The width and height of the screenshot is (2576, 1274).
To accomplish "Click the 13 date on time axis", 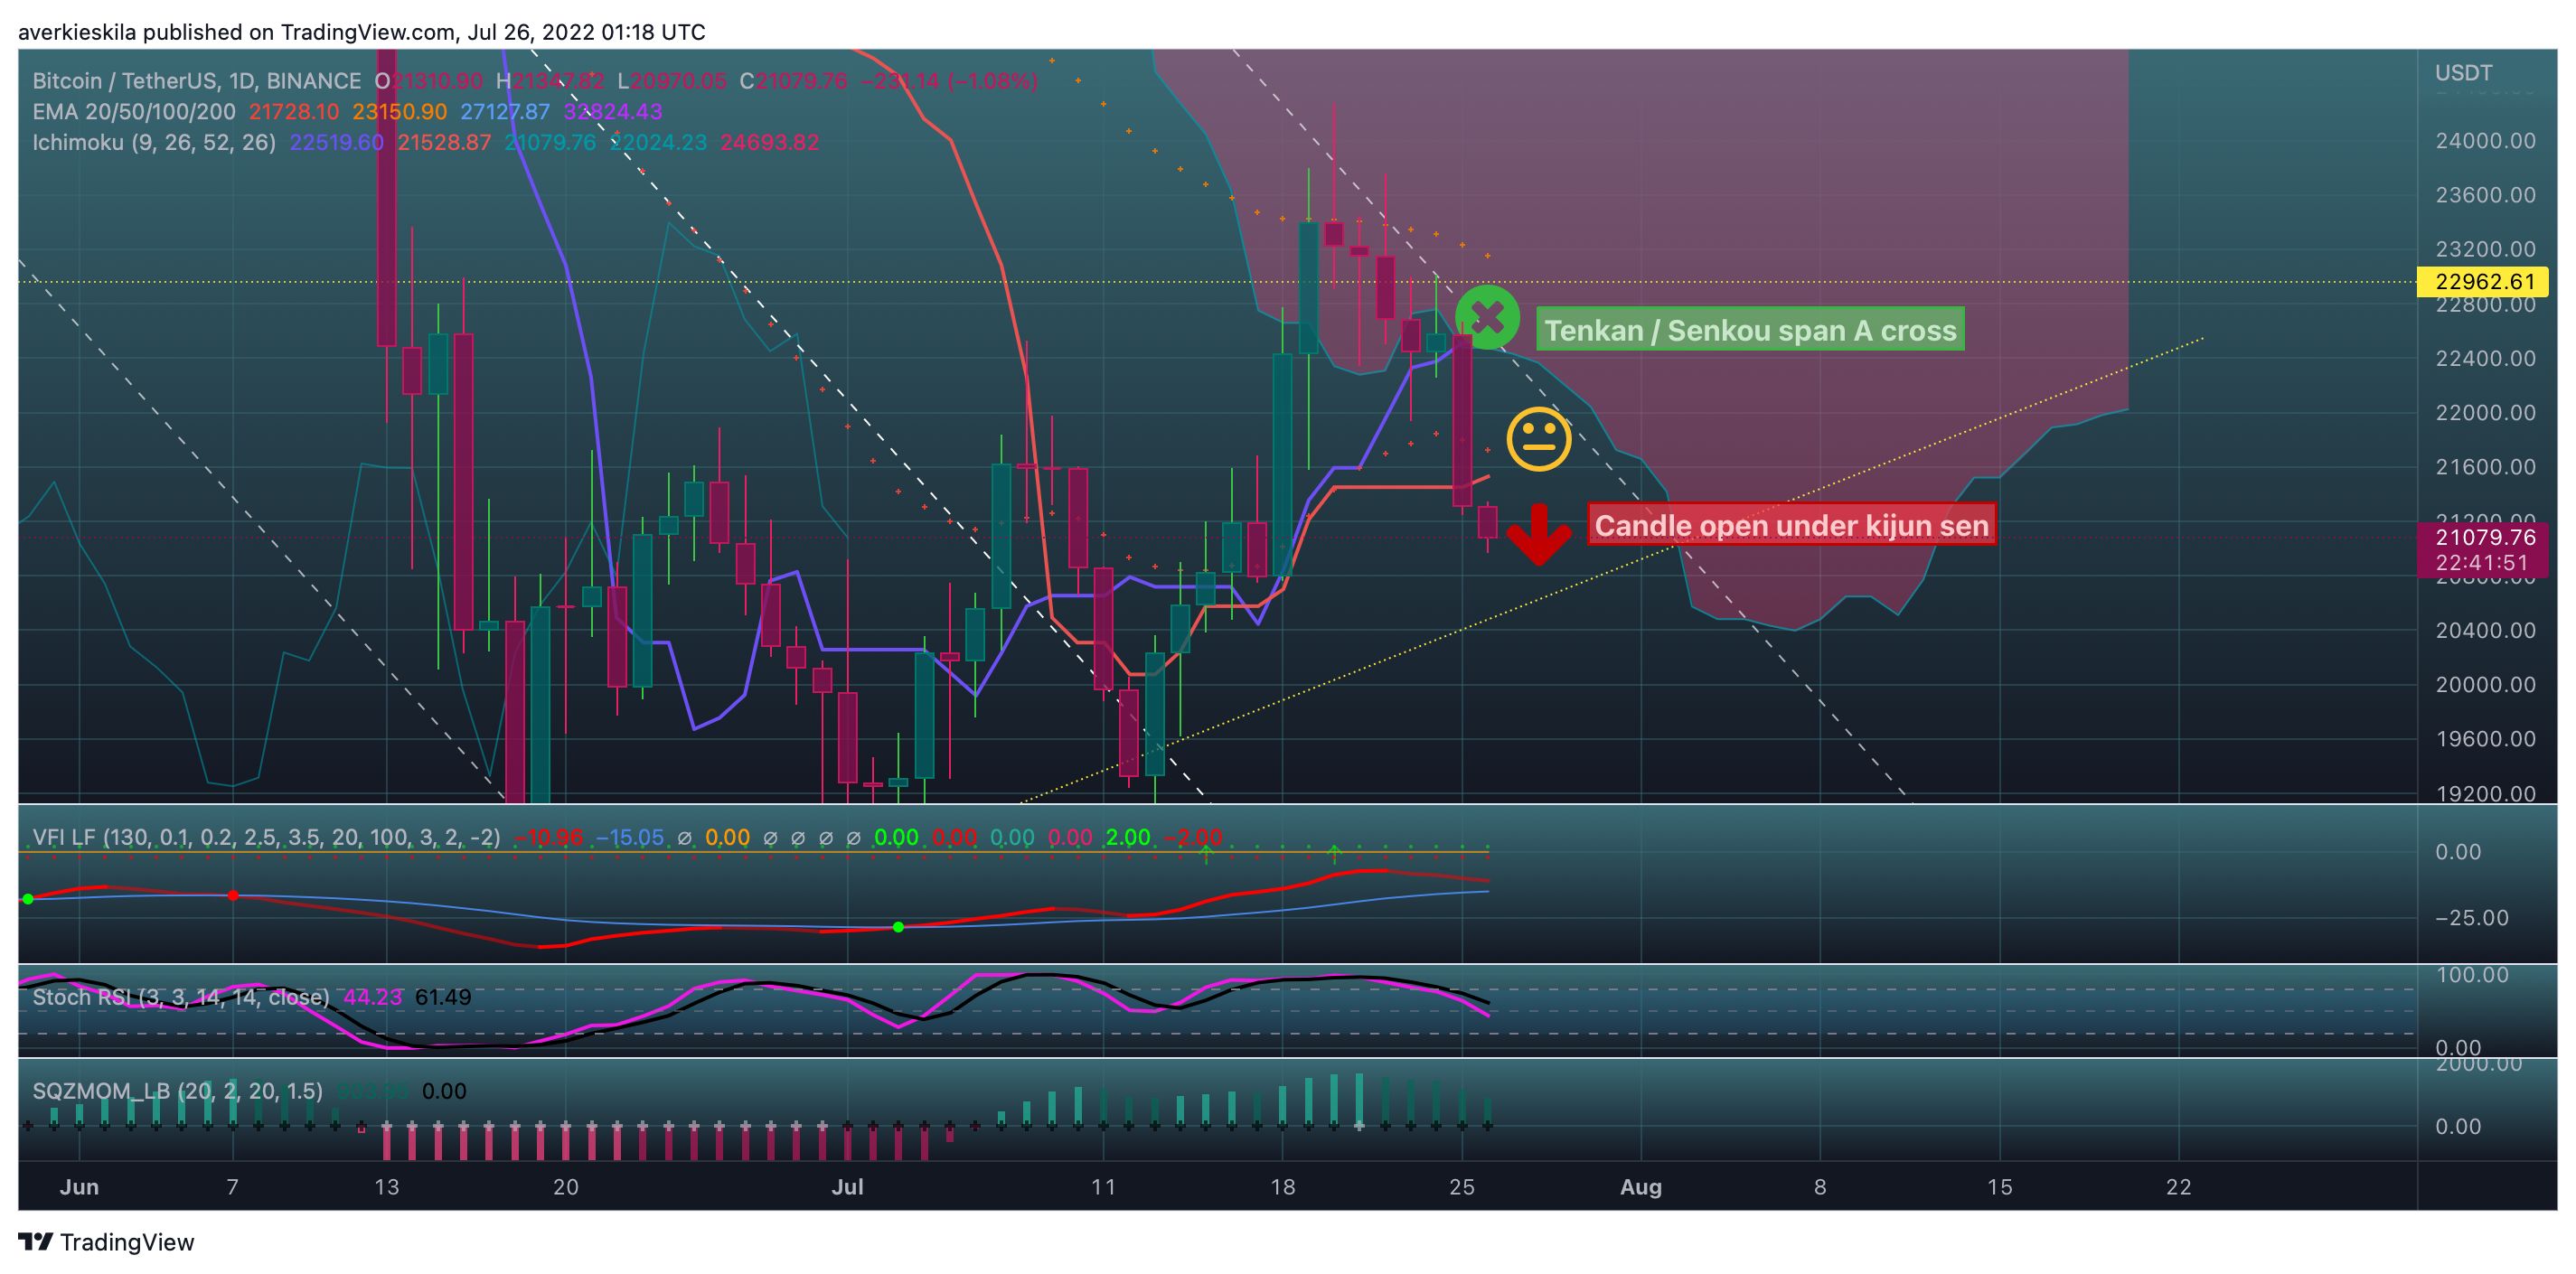I will (386, 1187).
